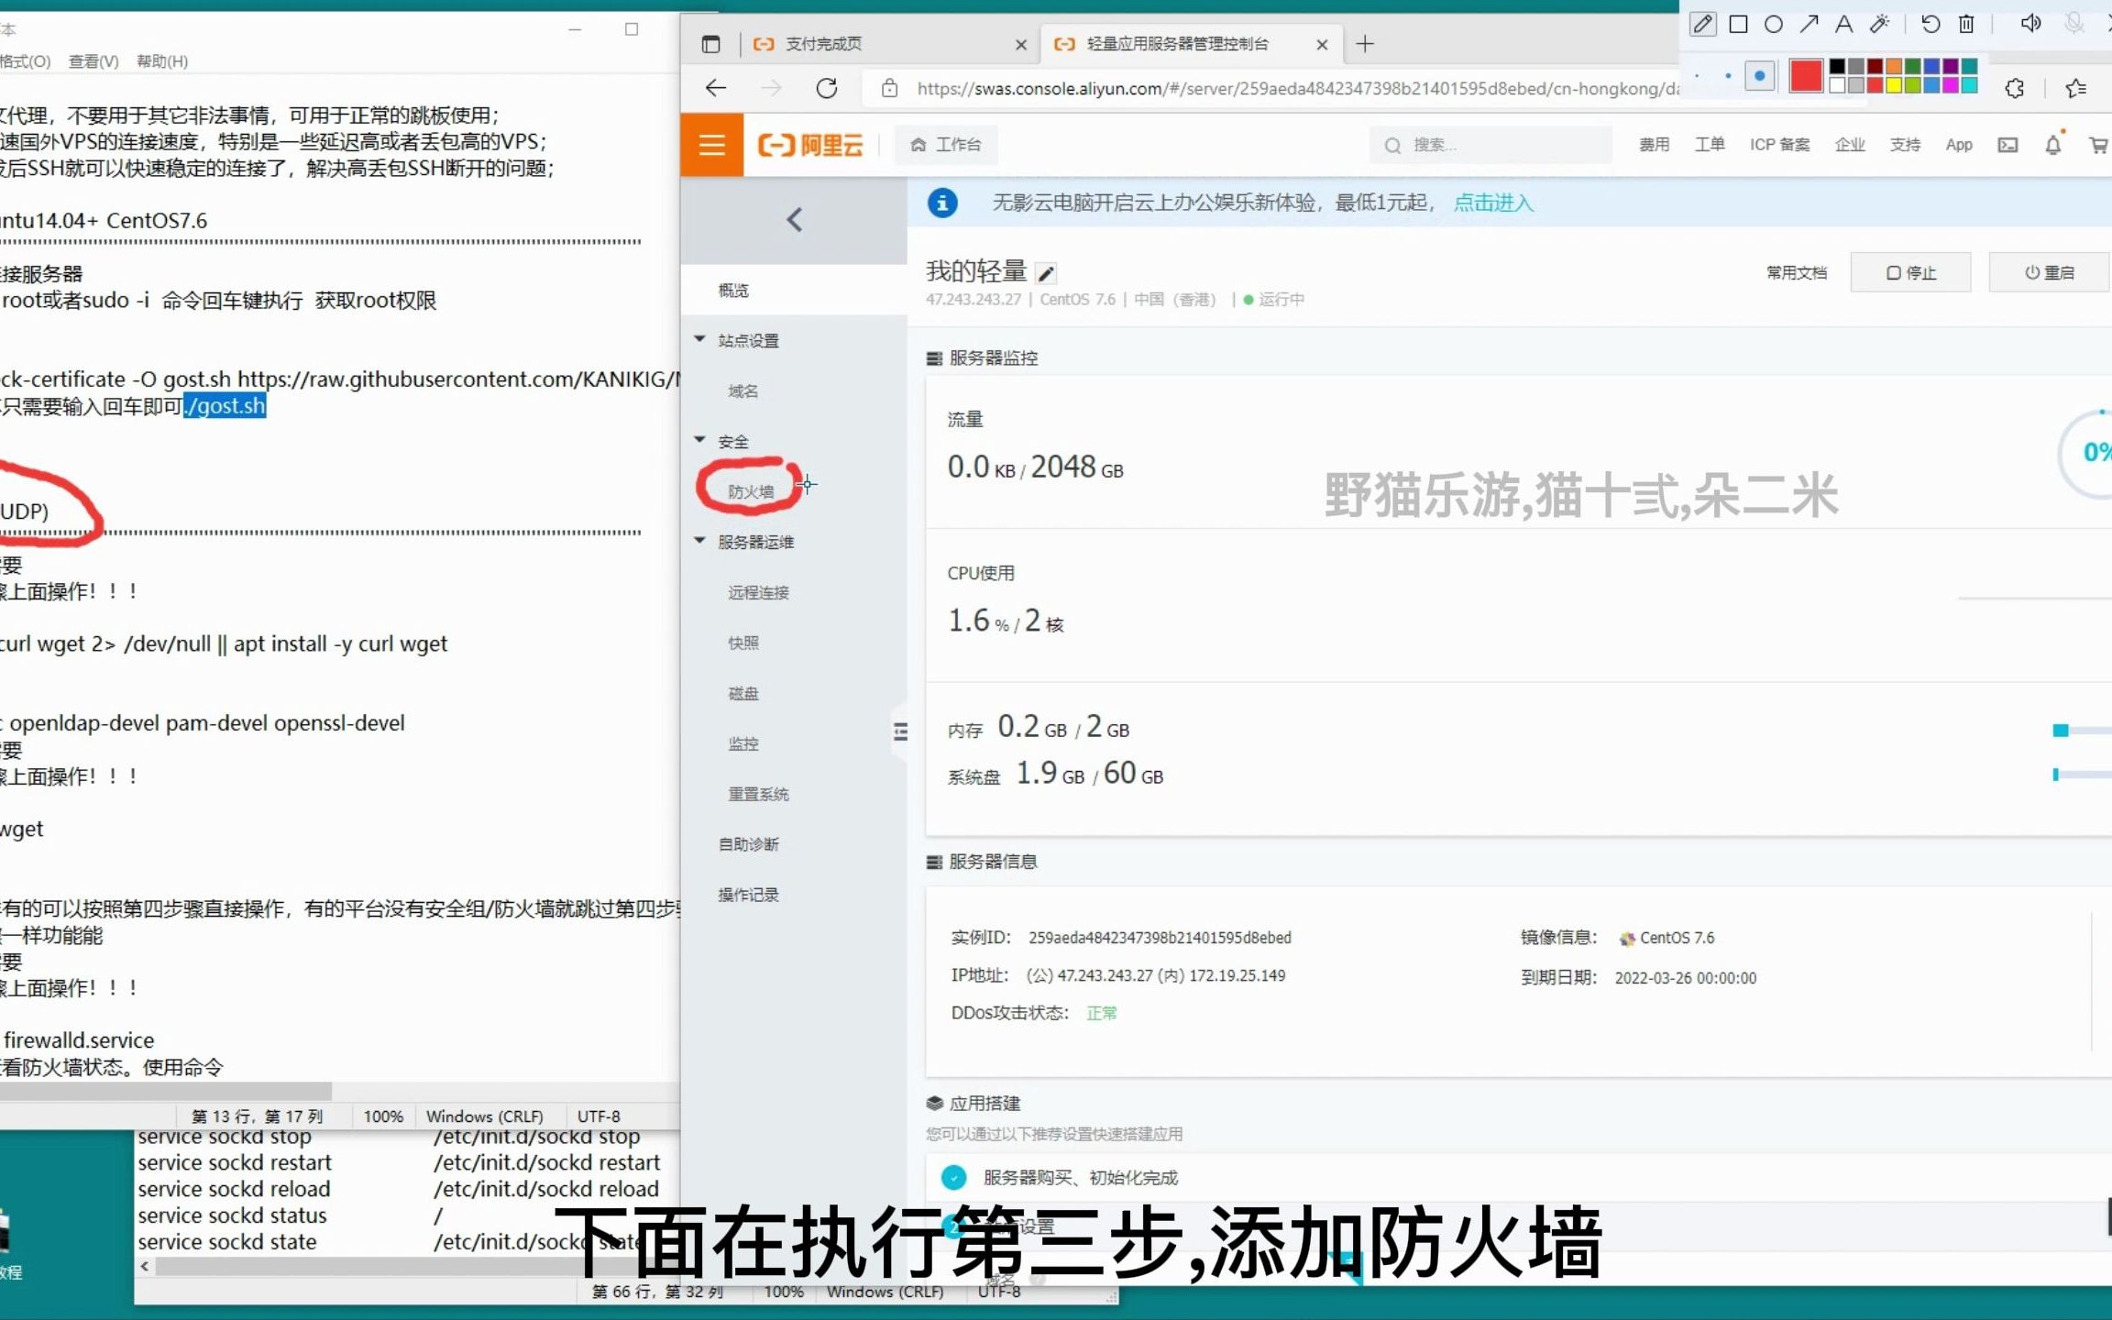Open 域名 in the sidebar
Image resolution: width=2112 pixels, height=1320 pixels.
[743, 390]
